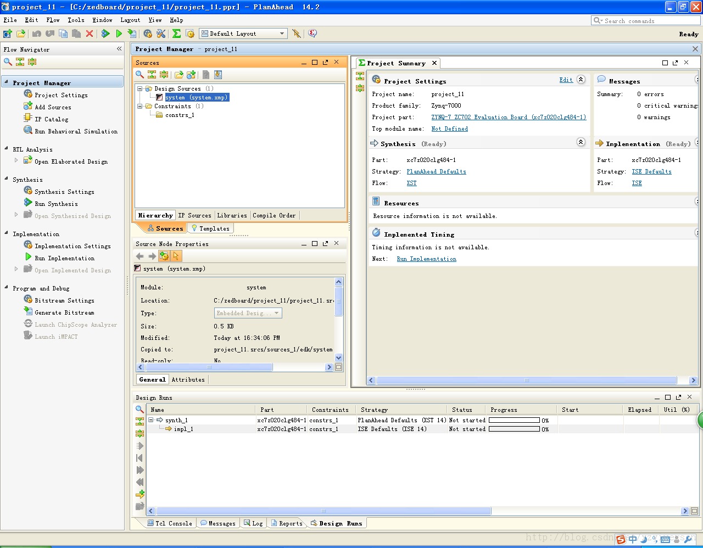Switch to the Templates tab
Screen dimensions: 703x548
pos(211,228)
